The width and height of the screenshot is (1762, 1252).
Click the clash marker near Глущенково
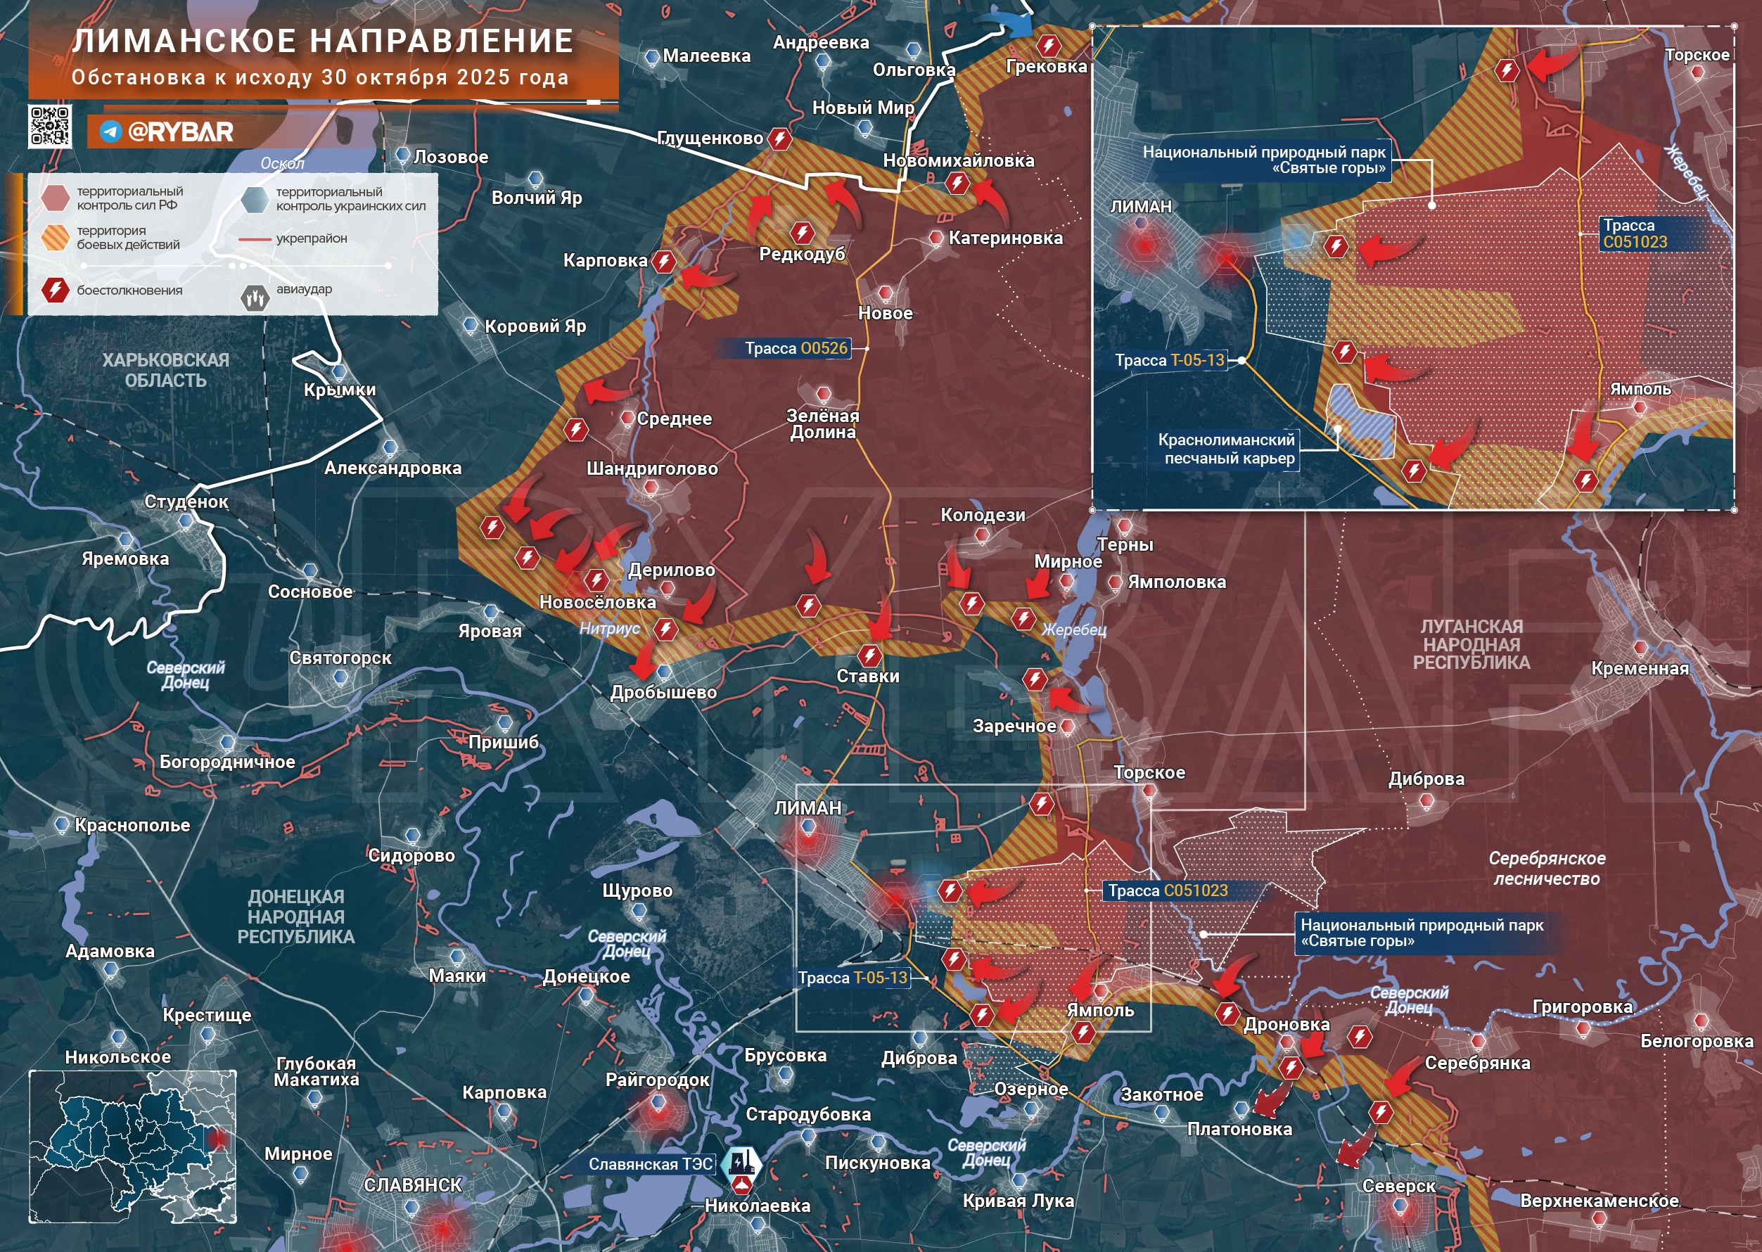pyautogui.click(x=780, y=139)
